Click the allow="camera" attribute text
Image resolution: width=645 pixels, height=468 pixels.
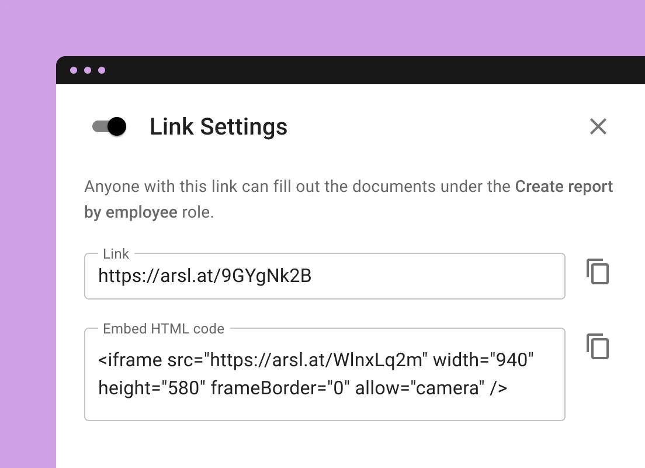click(418, 387)
